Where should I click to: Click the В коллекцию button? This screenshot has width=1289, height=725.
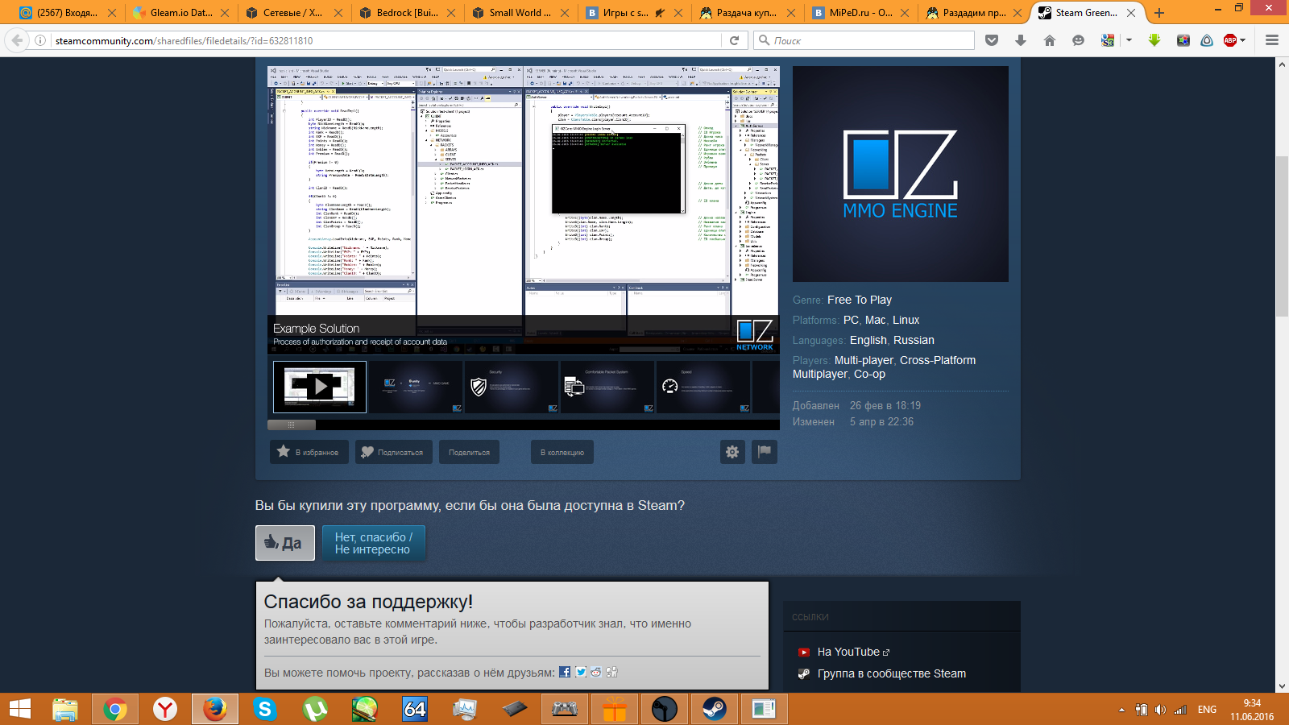[562, 452]
